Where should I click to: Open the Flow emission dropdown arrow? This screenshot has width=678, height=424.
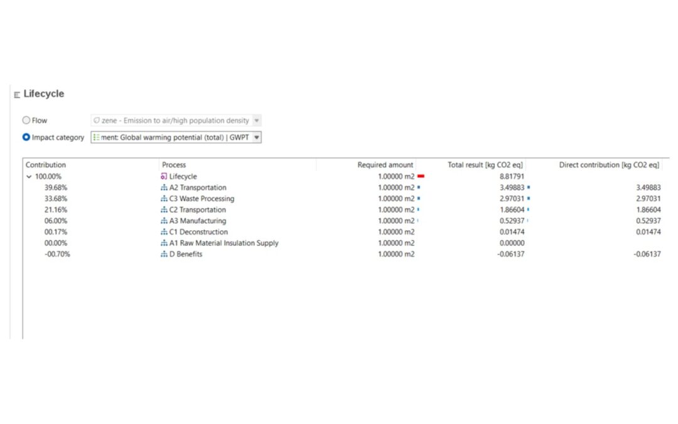tap(256, 121)
